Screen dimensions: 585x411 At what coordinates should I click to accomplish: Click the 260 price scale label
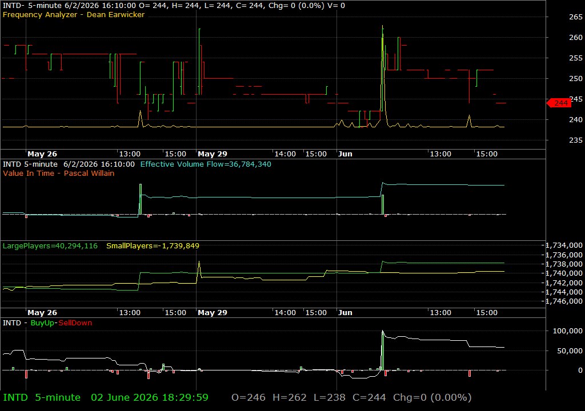tap(576, 37)
